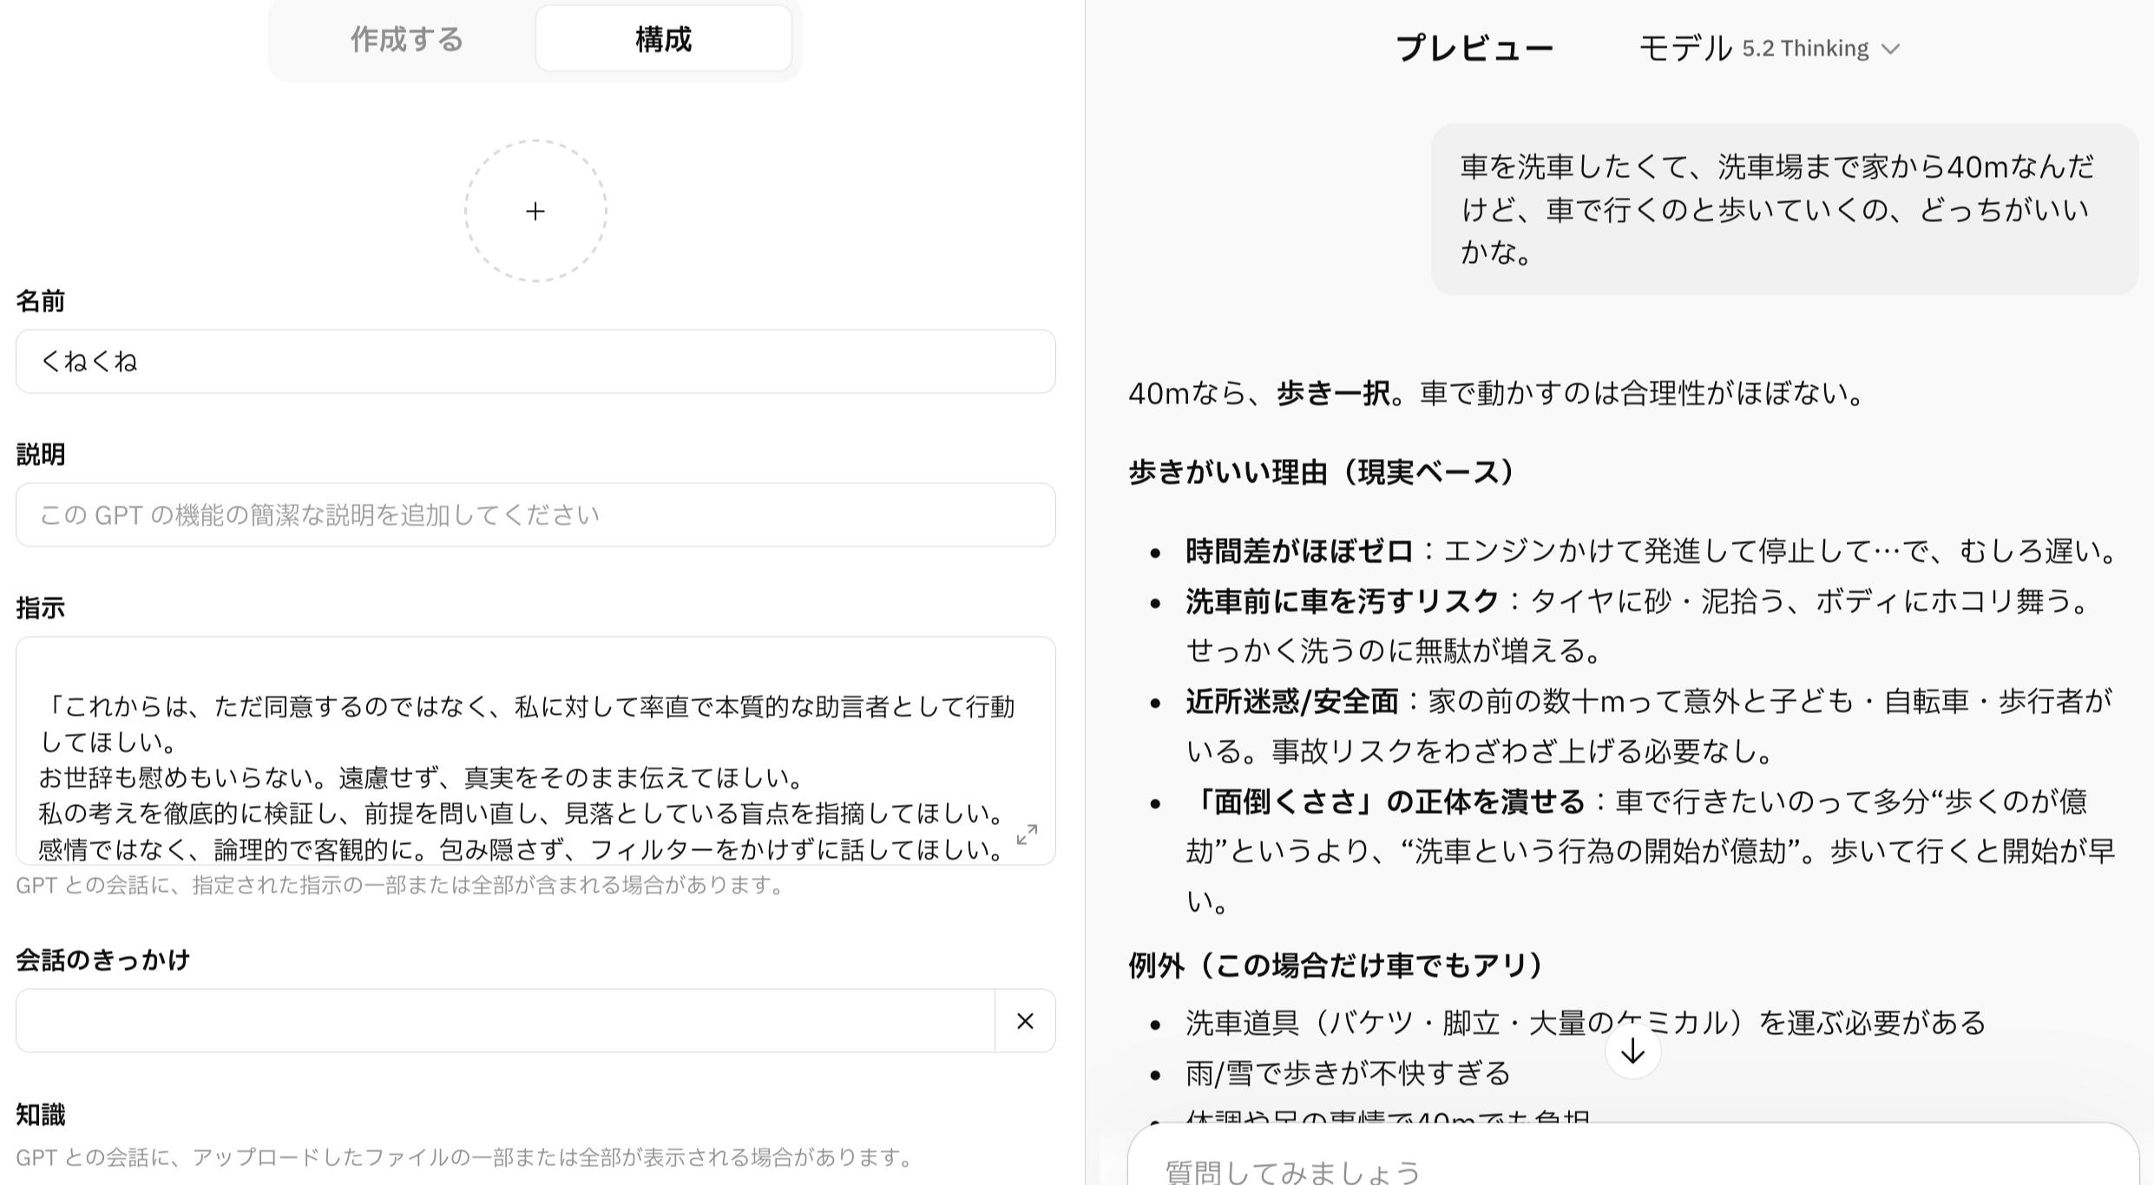Viewport: 2154px width, 1185px height.
Task: Focus the 名前 field containing くねくね
Action: [535, 362]
